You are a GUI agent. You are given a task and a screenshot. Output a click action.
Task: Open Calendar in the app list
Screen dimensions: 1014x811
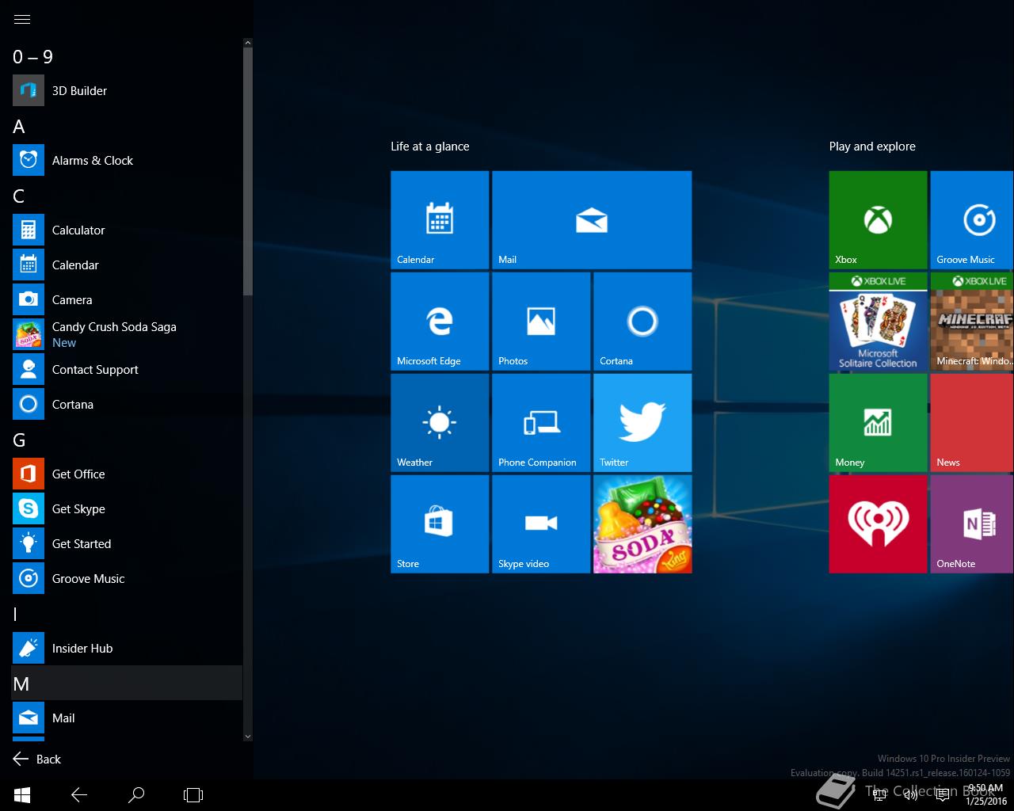(127, 265)
